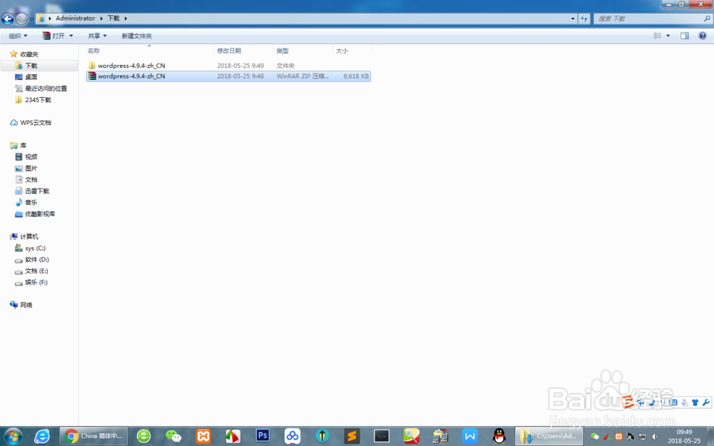Sort files by the 大小 column

[x=353, y=51]
